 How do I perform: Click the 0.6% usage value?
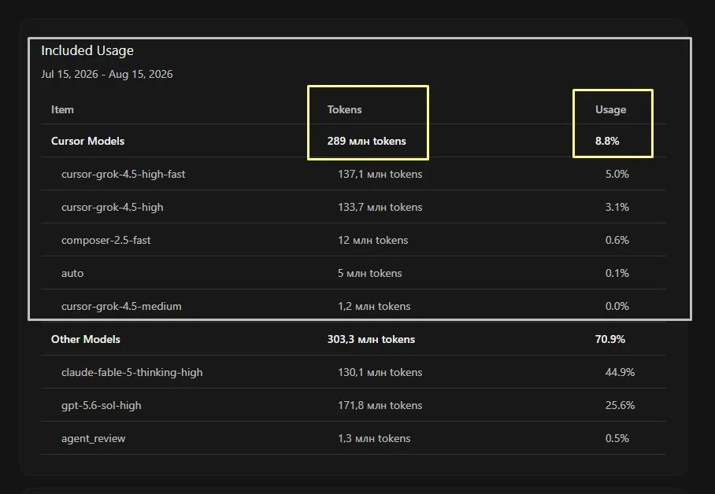[x=617, y=240]
